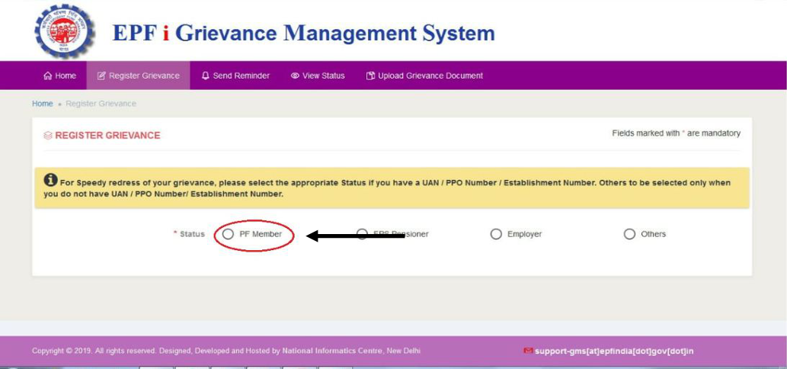
Task: Click the bell icon for Send Reminder
Action: [206, 76]
